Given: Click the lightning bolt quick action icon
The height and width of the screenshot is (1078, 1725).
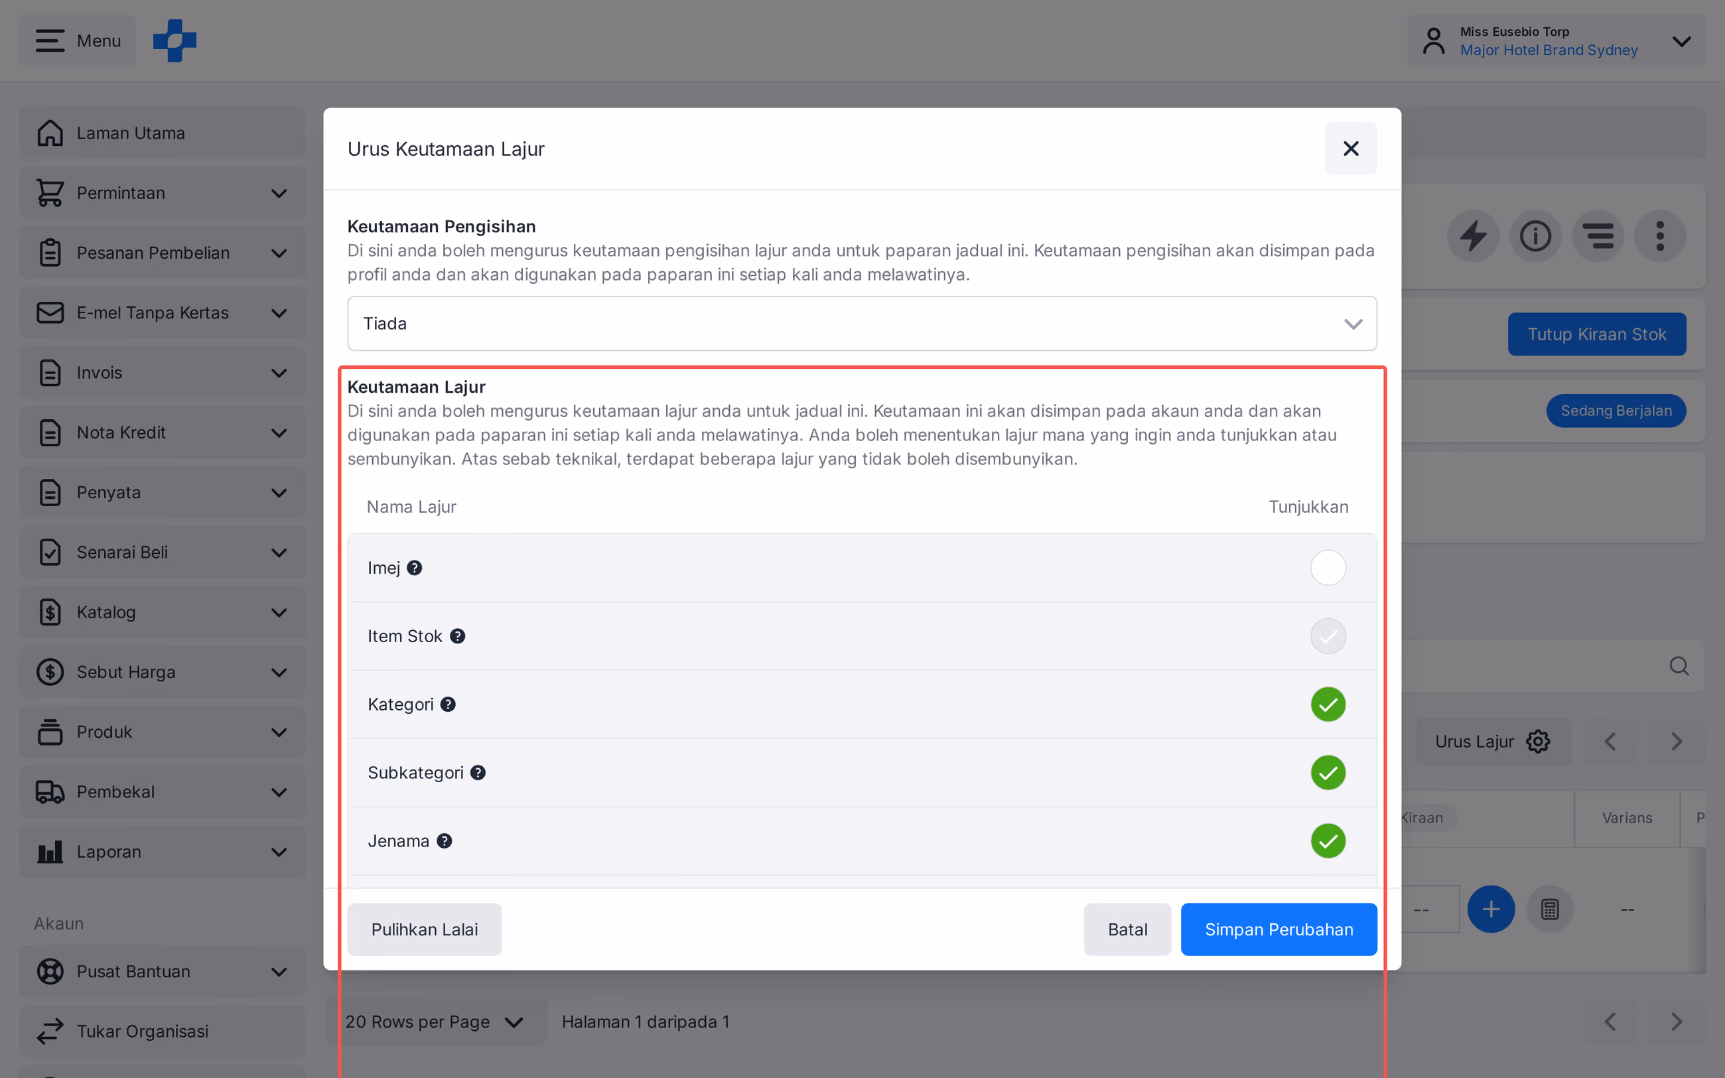Looking at the screenshot, I should click(1474, 236).
